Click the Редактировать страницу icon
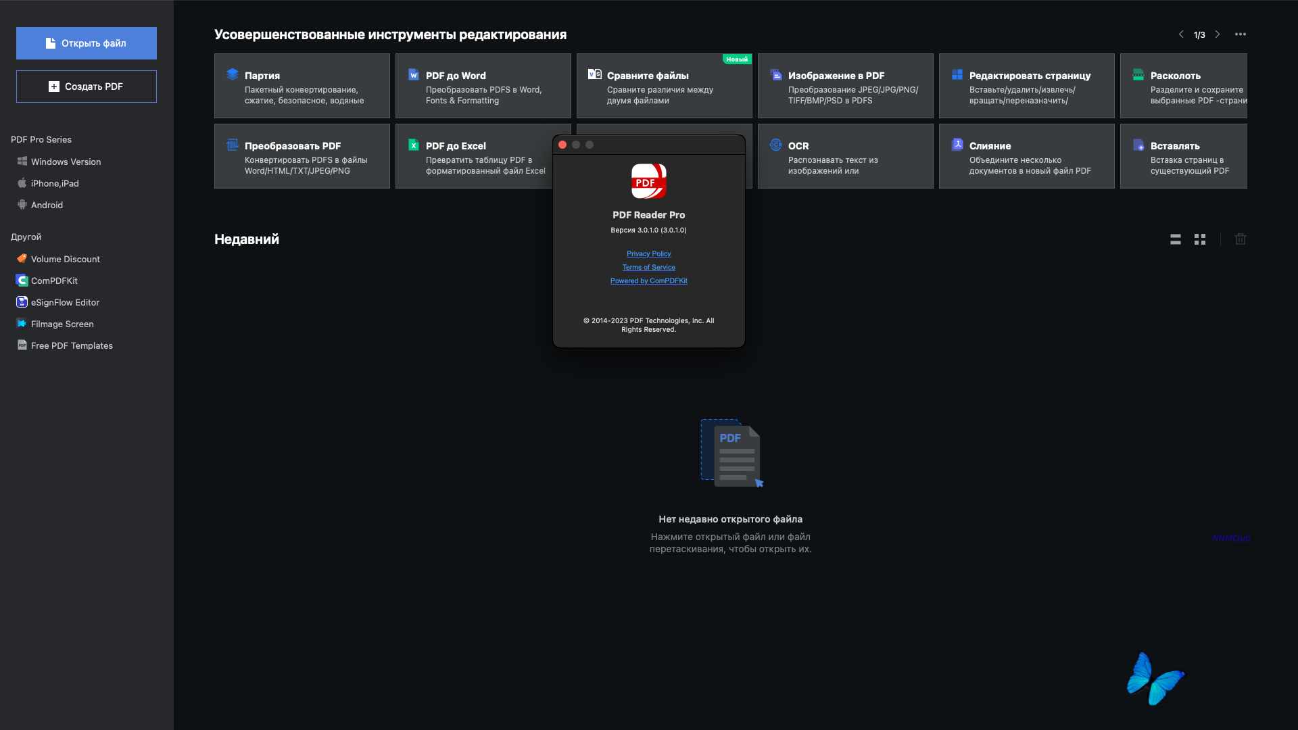The image size is (1298, 730). 957,74
